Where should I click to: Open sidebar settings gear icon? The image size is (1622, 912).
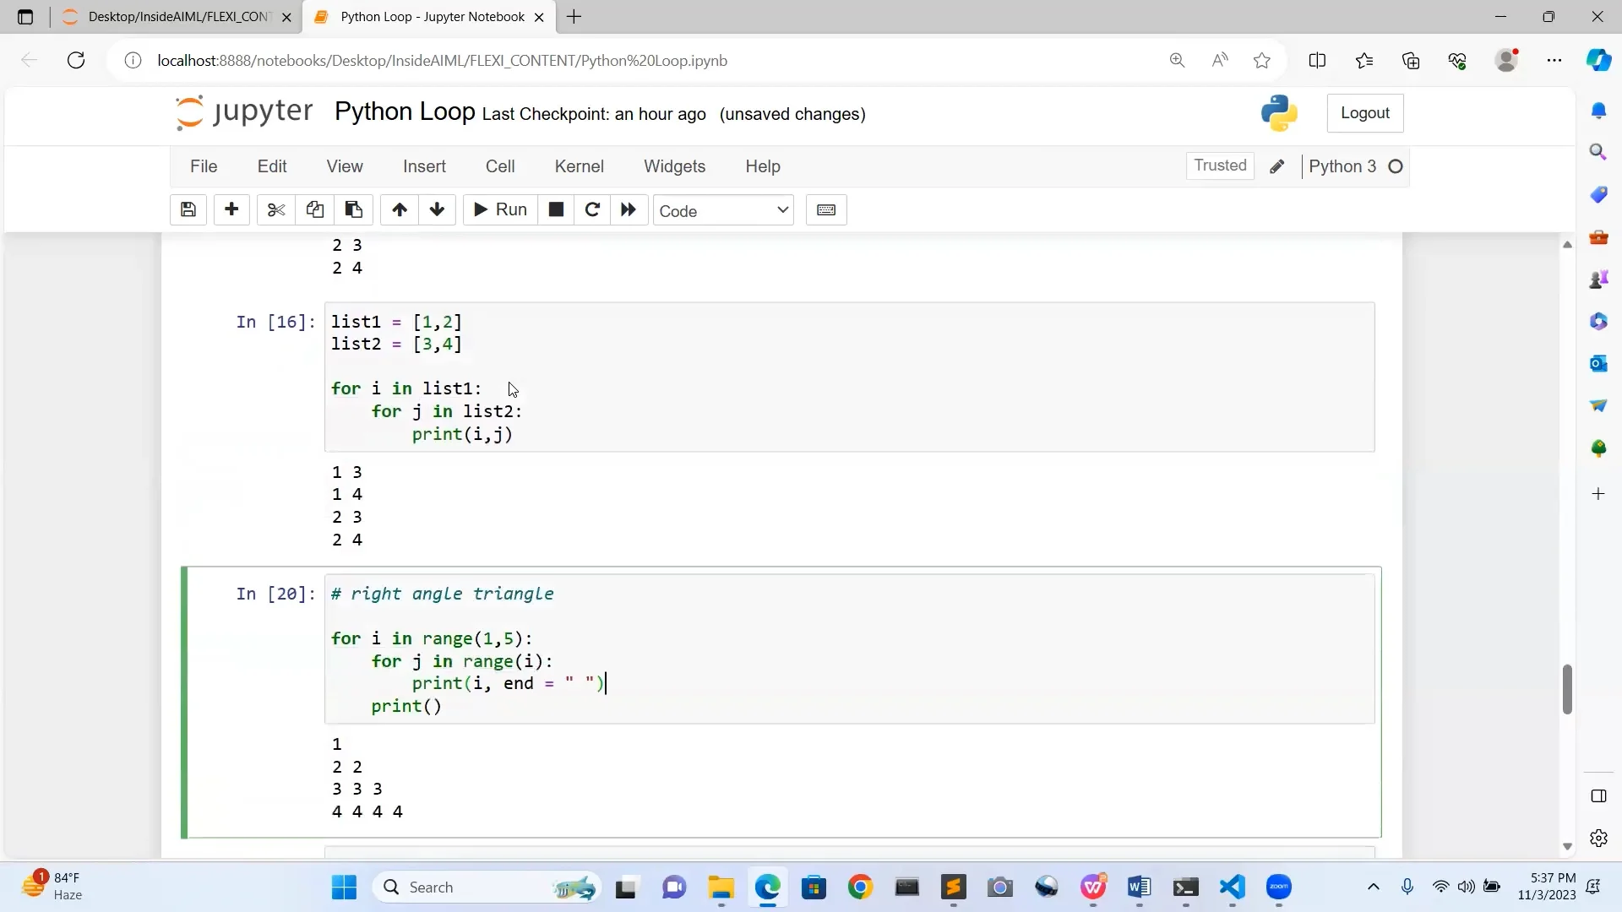tap(1598, 839)
